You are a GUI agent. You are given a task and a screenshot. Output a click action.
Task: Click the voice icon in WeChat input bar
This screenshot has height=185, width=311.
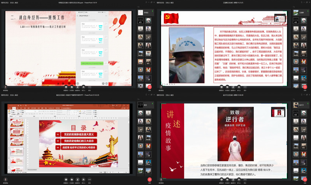(78, 84)
